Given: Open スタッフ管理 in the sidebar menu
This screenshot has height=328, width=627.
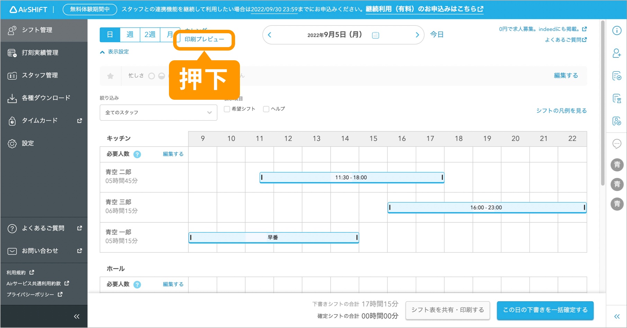Looking at the screenshot, I should pyautogui.click(x=40, y=75).
